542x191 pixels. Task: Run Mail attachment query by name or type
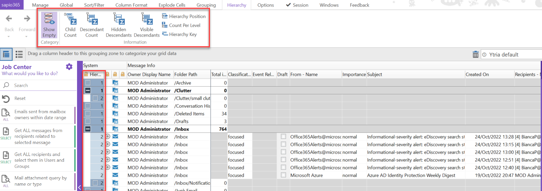(40, 181)
